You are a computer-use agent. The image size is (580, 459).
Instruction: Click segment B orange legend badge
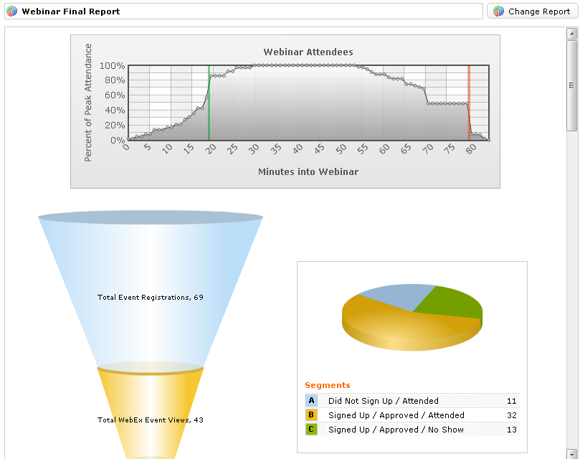(x=311, y=415)
